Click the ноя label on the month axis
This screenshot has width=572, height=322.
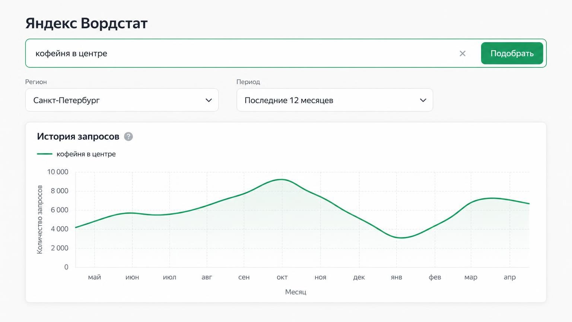click(320, 277)
